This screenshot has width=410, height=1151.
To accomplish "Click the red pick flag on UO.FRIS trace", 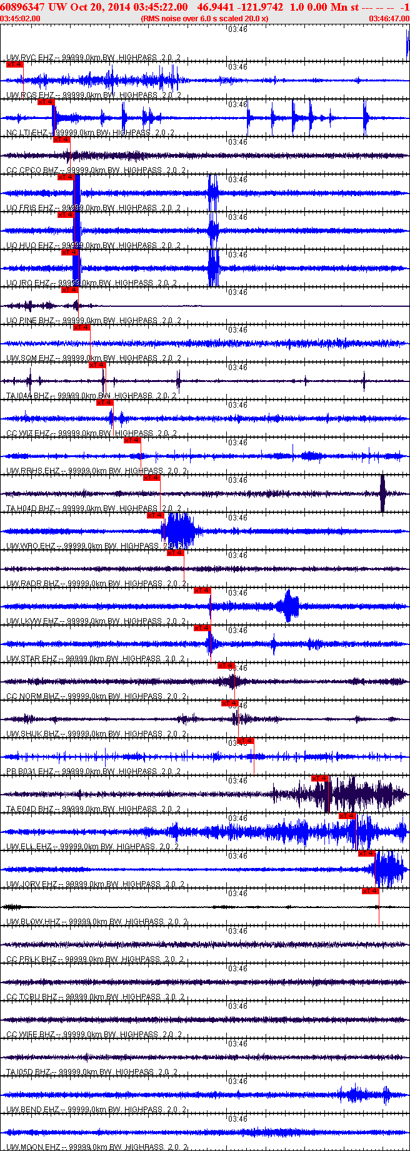I will click(66, 177).
